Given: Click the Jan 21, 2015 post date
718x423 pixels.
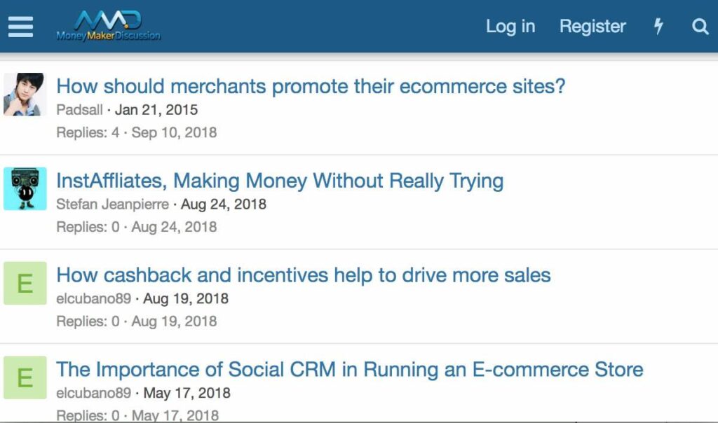Looking at the screenshot, I should point(156,110).
